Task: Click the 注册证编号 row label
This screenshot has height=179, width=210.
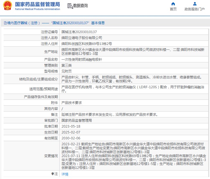Action: pos(49,32)
